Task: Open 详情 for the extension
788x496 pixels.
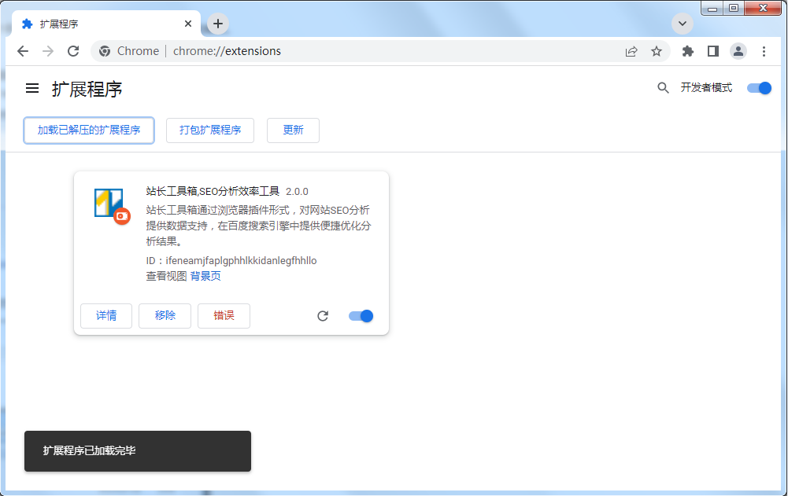Action: [x=106, y=316]
